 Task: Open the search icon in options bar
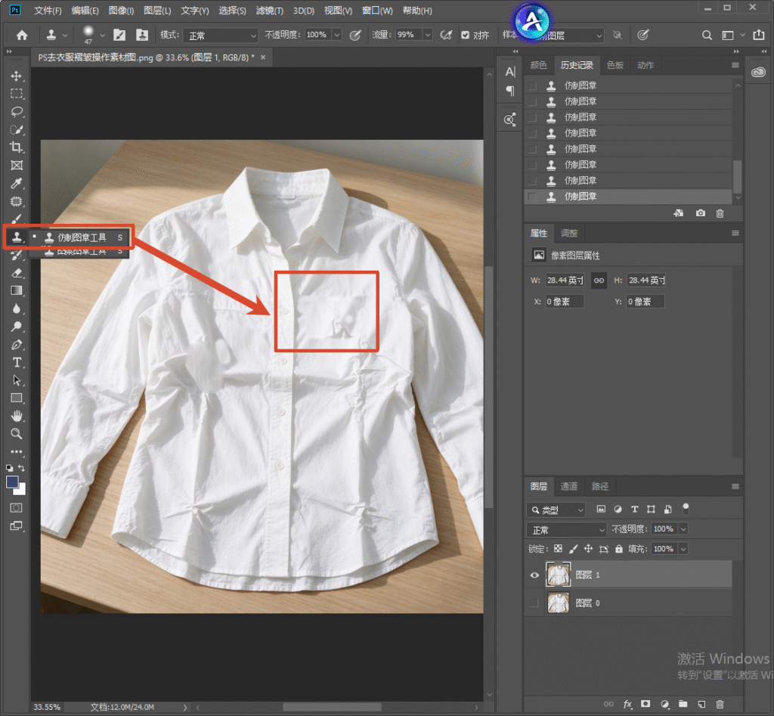coord(707,35)
